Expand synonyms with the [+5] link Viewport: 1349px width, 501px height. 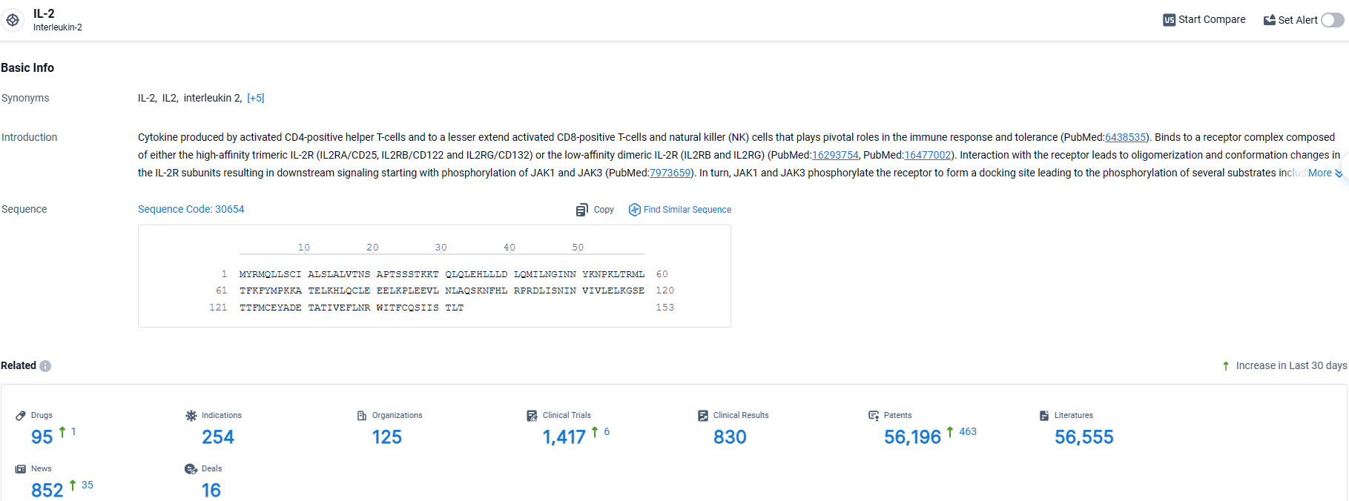[x=255, y=98]
